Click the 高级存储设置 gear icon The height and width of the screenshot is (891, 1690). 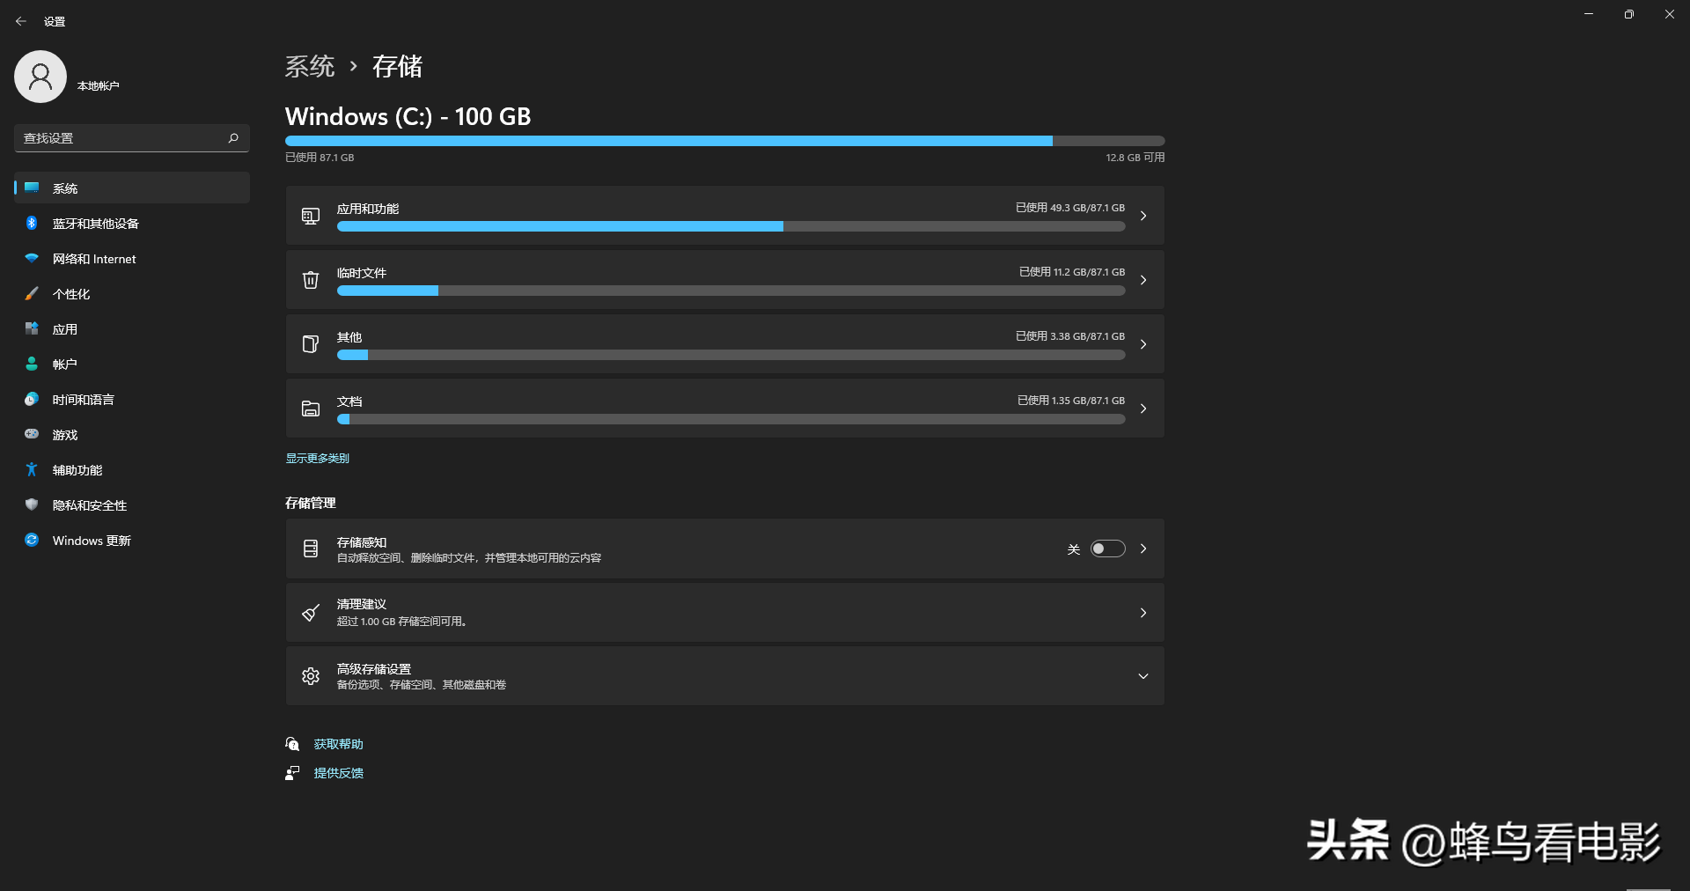(x=311, y=676)
